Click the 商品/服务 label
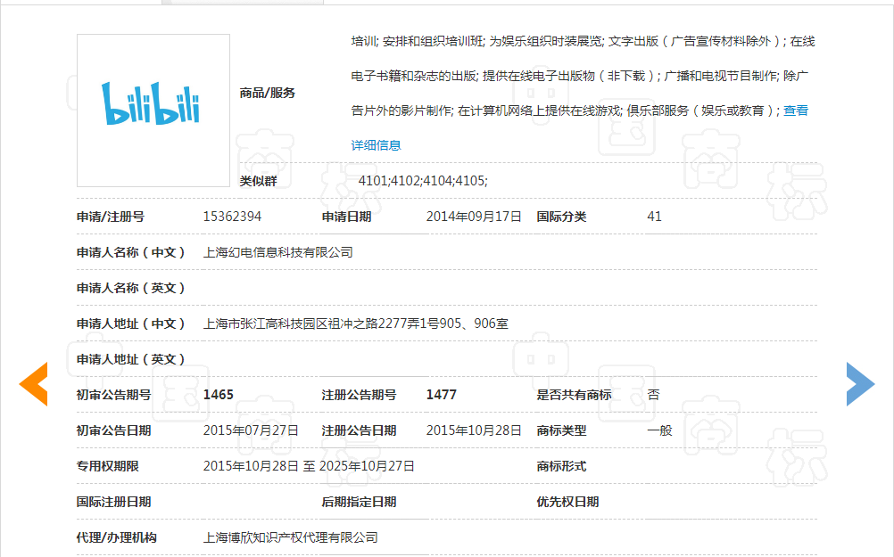The image size is (894, 557). click(268, 93)
